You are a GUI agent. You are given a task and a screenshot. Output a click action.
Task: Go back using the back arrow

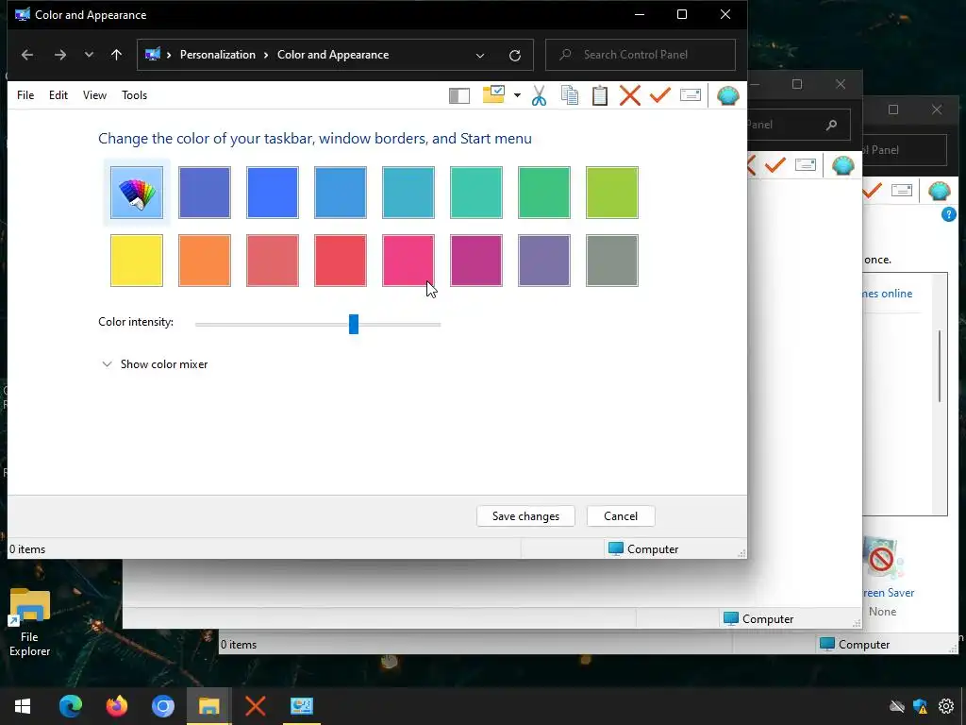(27, 55)
